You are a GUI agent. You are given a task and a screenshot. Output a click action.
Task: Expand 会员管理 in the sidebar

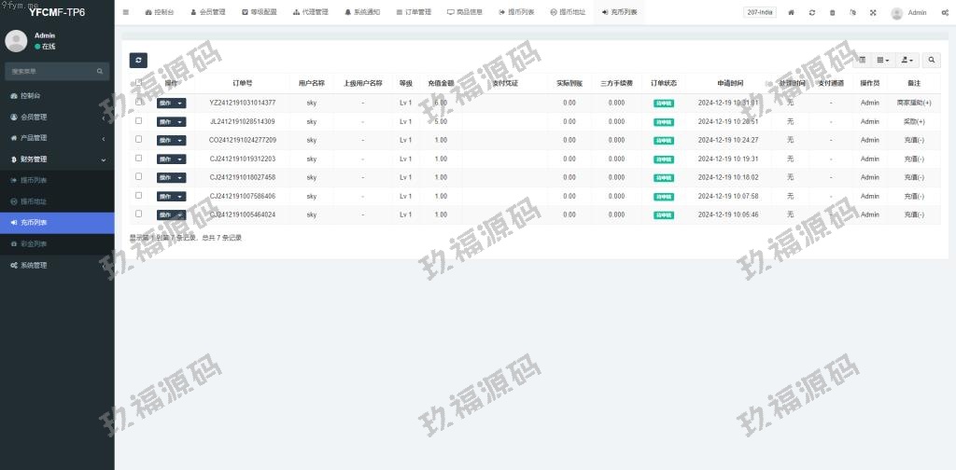pos(56,117)
